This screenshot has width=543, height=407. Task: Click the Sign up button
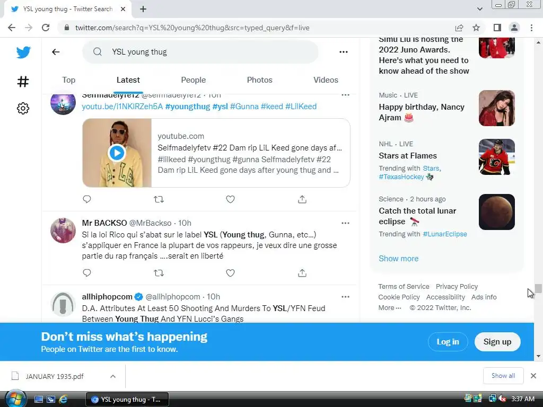[x=497, y=342]
